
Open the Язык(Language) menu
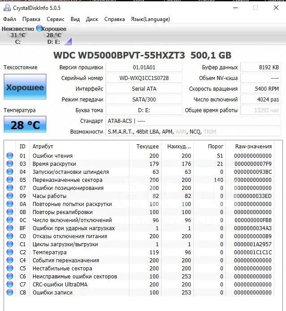tap(150, 19)
